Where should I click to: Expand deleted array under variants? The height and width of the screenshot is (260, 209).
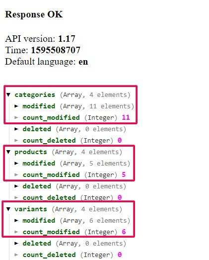pyautogui.click(x=16, y=244)
